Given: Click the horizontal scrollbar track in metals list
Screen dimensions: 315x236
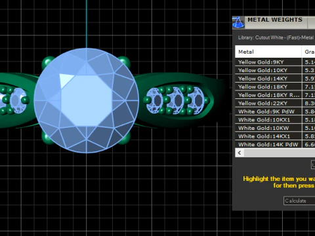Looking at the screenshot, I should (280, 153).
